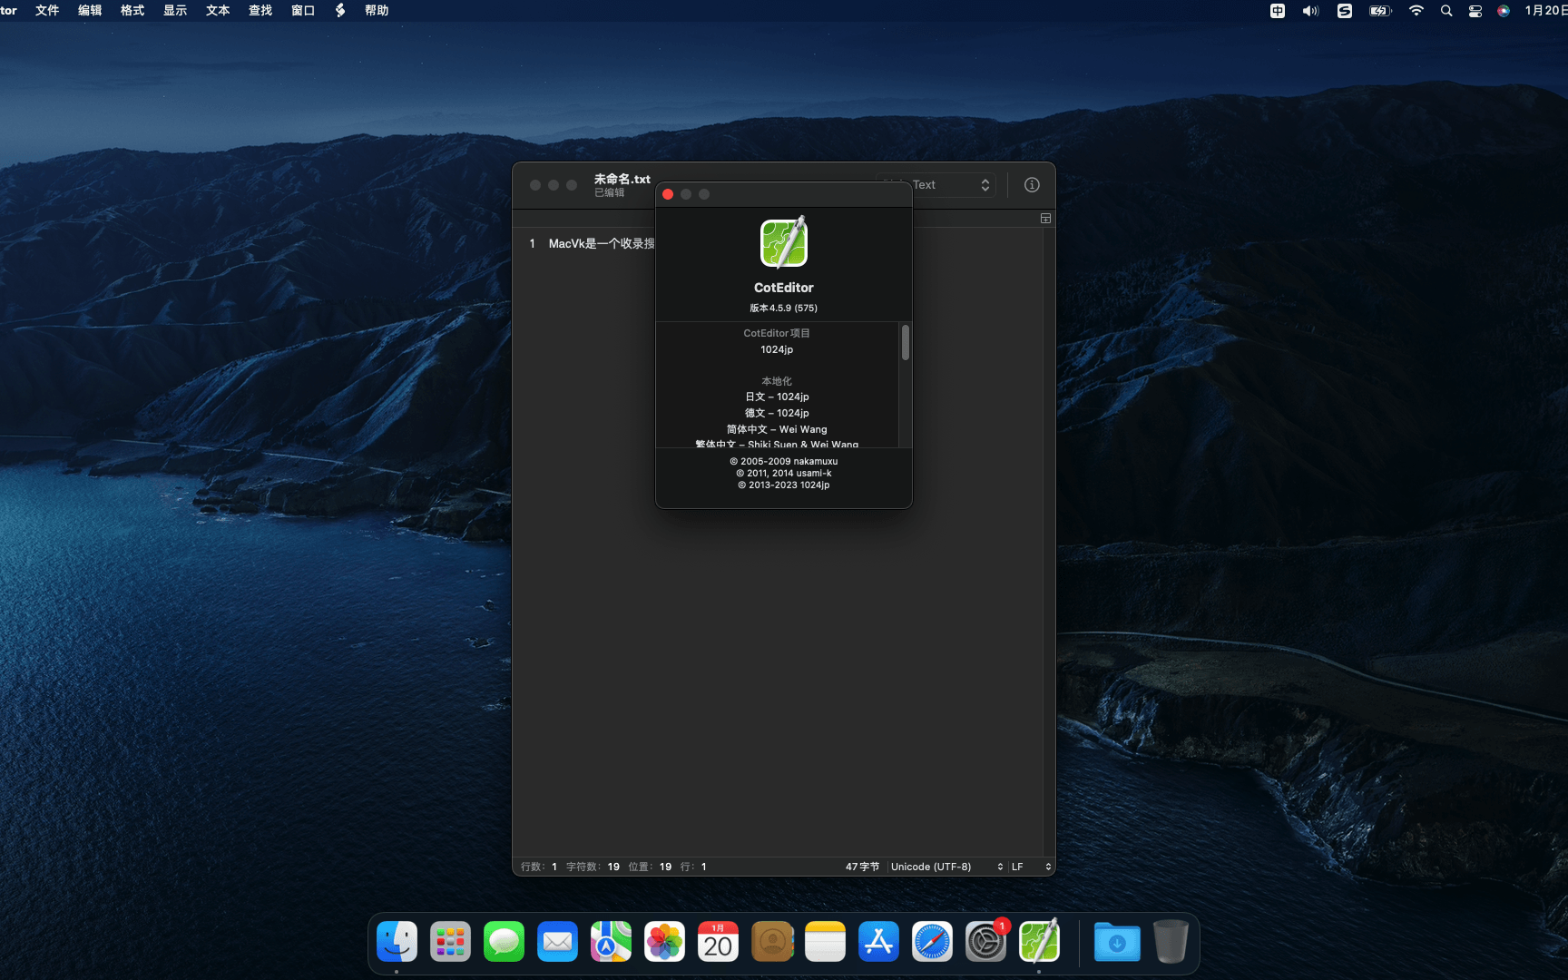Click the © 2005-2009 nakamuxu copyright line
The width and height of the screenshot is (1568, 980).
tap(784, 461)
